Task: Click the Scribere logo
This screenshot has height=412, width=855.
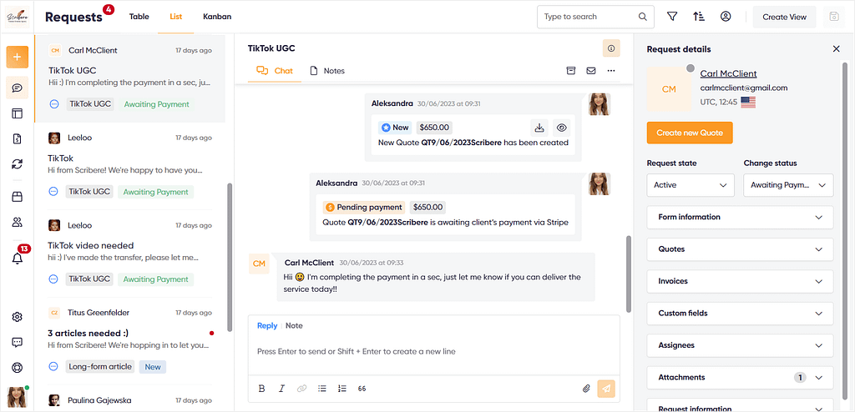Action: click(x=17, y=17)
